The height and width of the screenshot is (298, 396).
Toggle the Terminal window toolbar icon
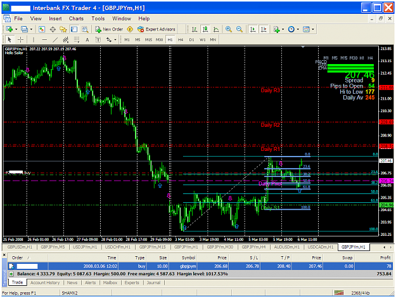pos(74,29)
